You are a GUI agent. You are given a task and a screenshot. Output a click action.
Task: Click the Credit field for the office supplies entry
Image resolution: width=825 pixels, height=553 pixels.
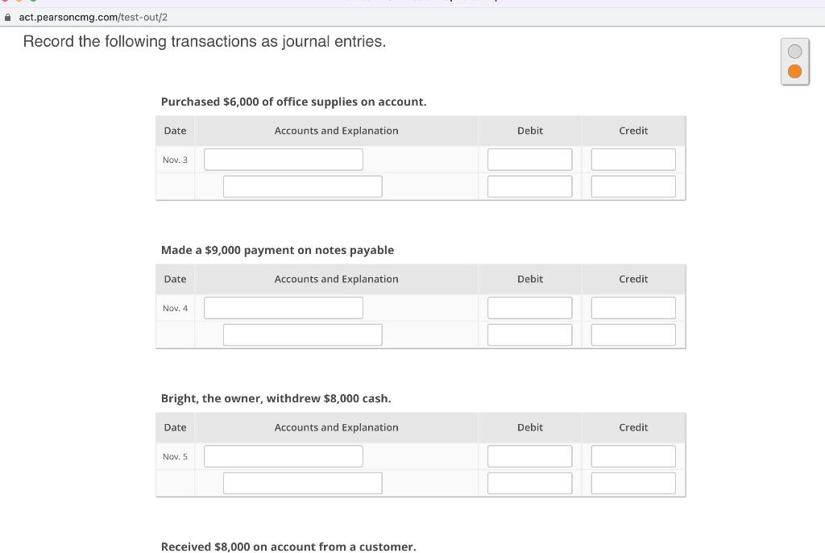633,159
